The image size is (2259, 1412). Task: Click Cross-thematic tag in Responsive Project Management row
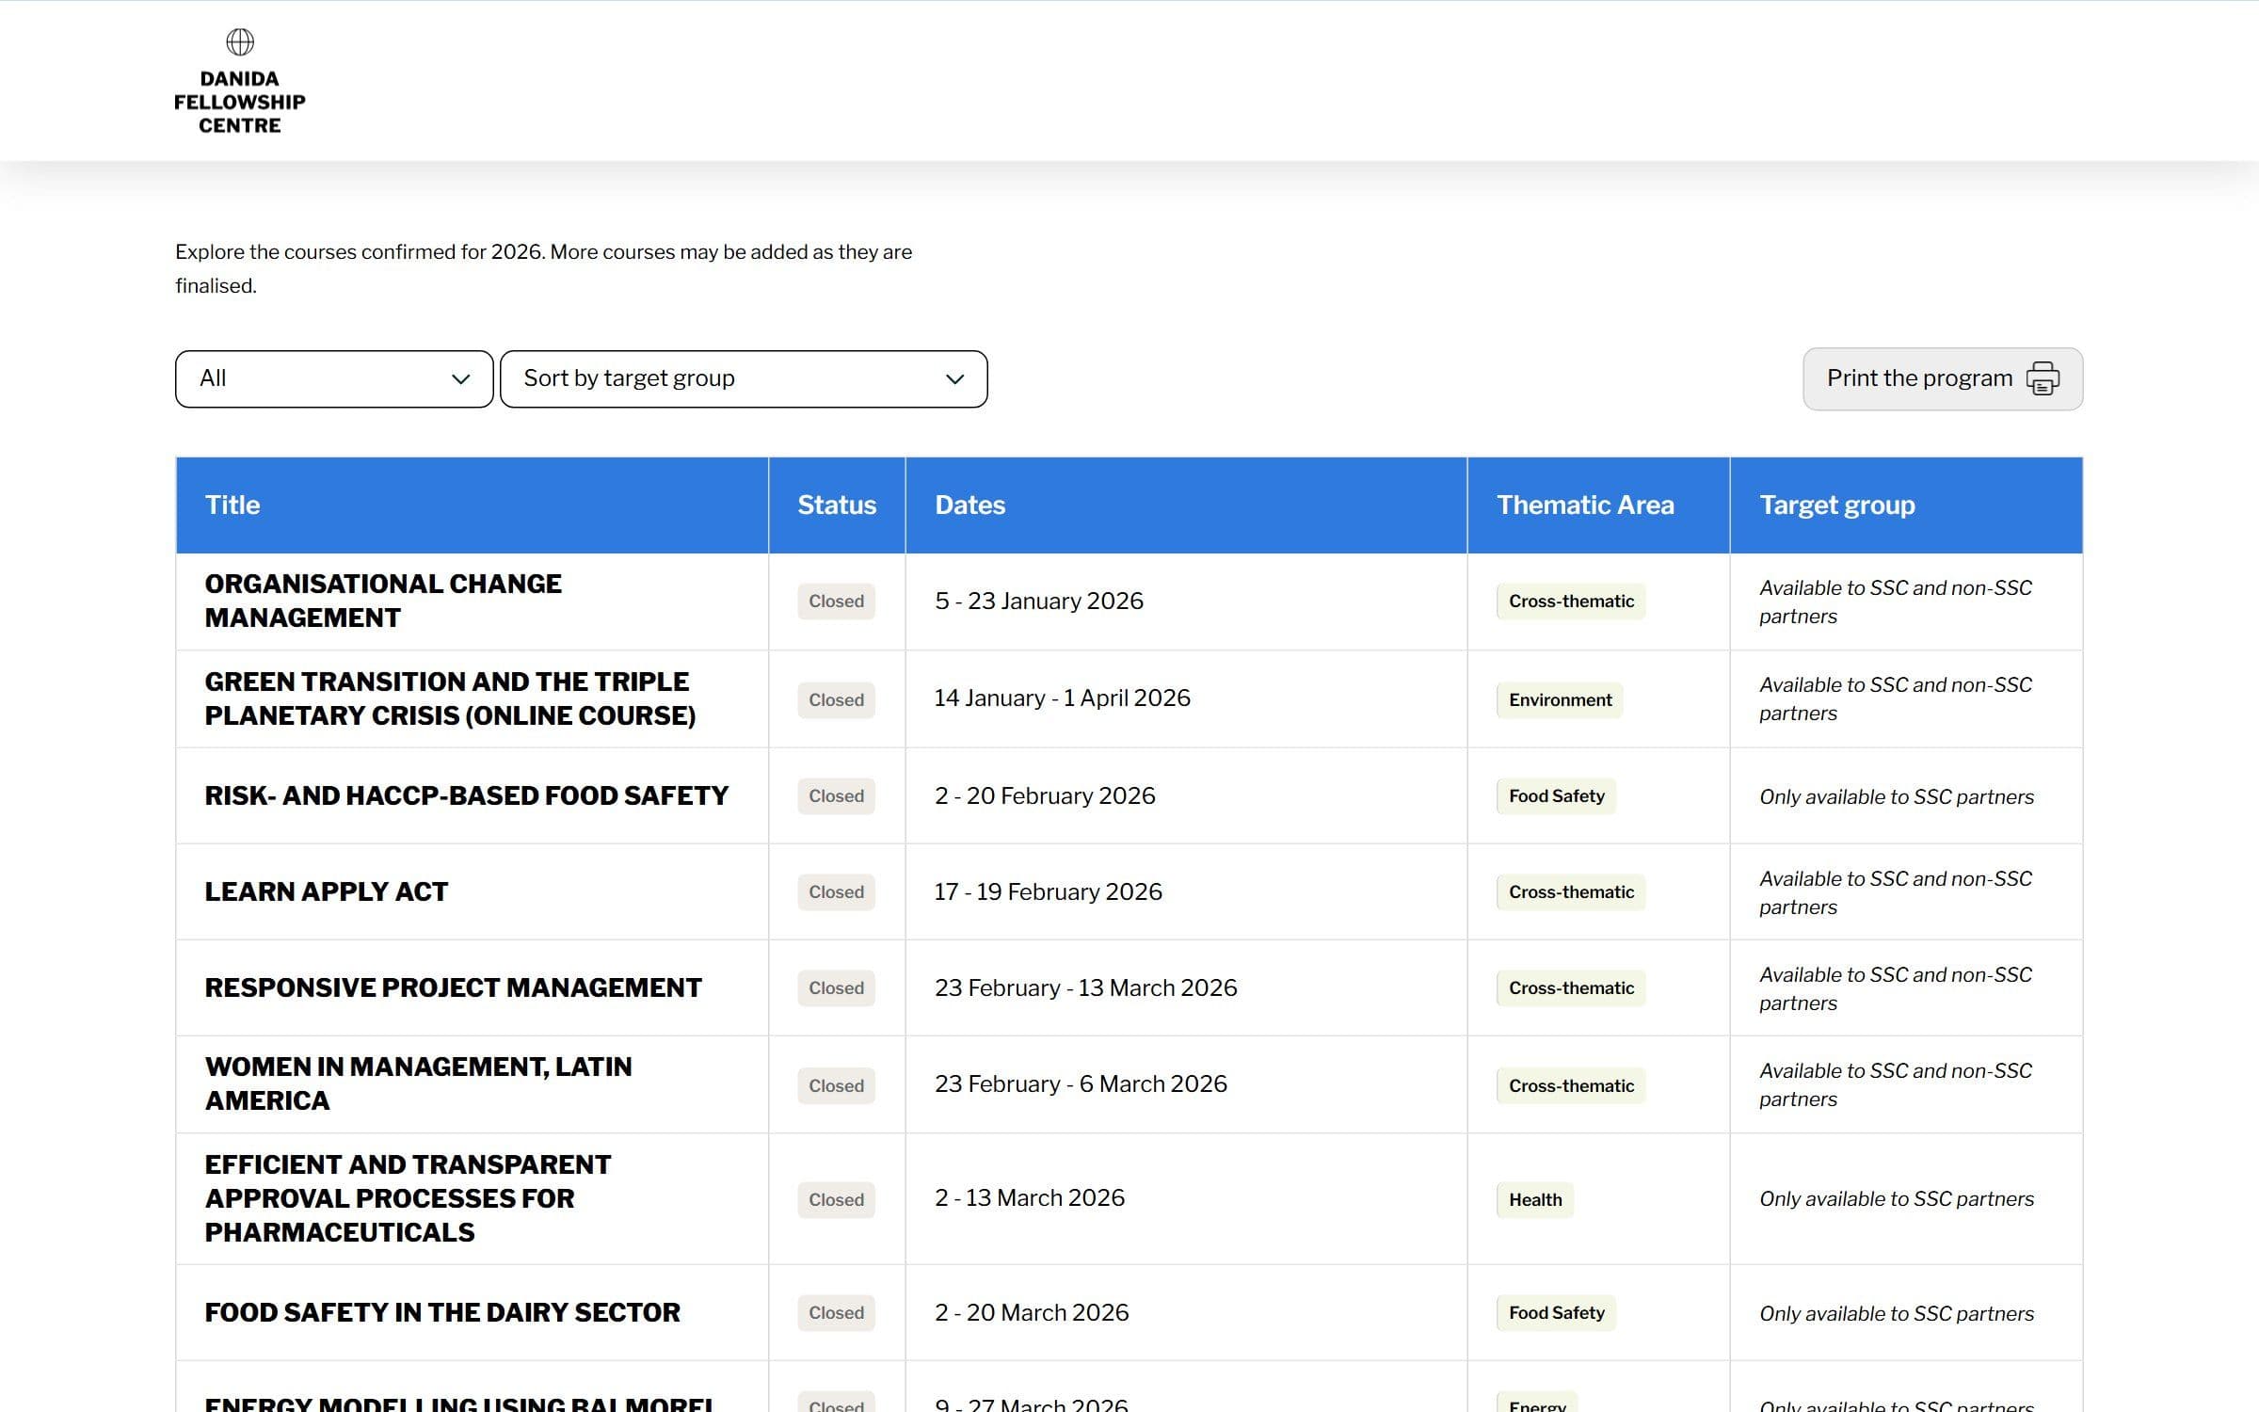point(1571,988)
